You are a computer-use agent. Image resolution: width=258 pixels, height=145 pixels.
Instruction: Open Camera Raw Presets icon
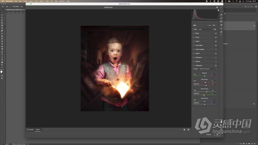221,32
